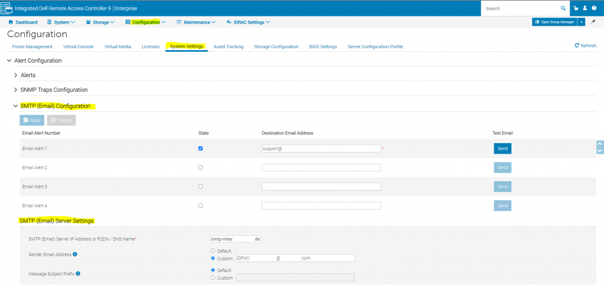Viewport: 604px width, 285px height.
Task: Switch to BIOS Settings tab
Action: [323, 47]
